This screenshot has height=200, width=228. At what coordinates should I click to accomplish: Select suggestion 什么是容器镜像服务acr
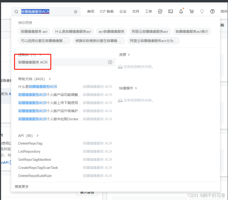(73, 32)
